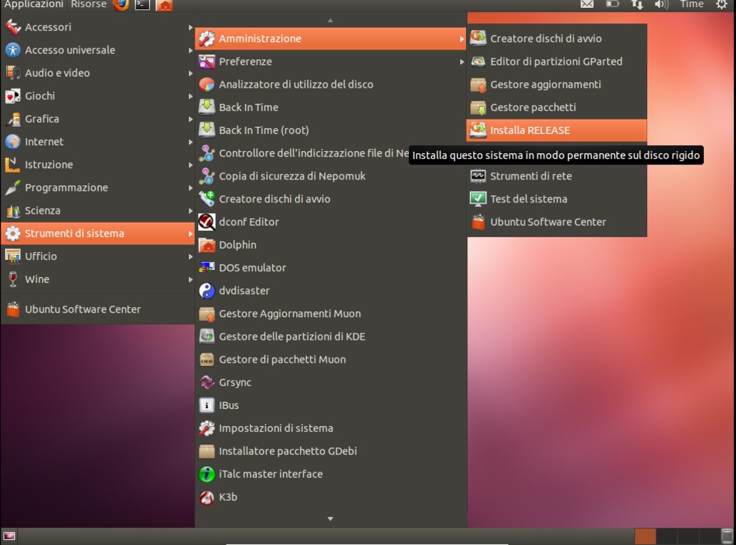
Task: Launch Gestore Aggiornamenti Muon
Action: (331, 313)
